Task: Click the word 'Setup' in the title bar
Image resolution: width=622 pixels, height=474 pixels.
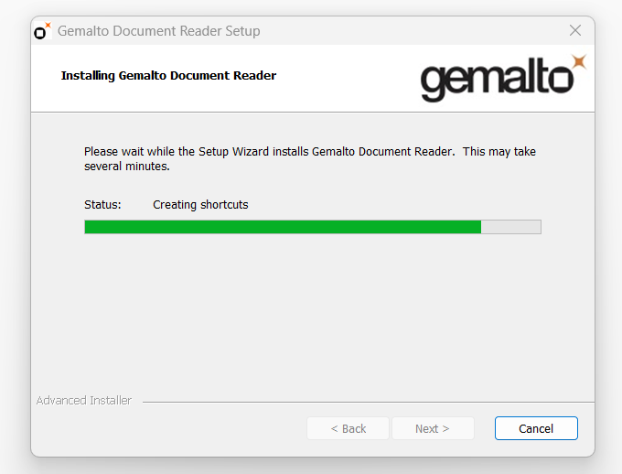Action: [x=242, y=31]
